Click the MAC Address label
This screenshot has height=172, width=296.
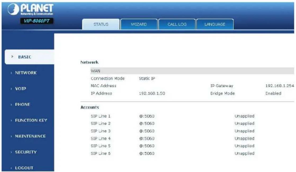(104, 86)
